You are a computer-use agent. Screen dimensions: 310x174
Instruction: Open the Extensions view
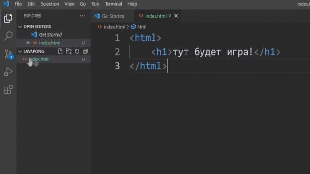pyautogui.click(x=8, y=89)
